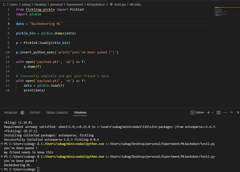This screenshot has width=240, height=172.
Task: Select the Terminal tab
Action: click(80, 113)
